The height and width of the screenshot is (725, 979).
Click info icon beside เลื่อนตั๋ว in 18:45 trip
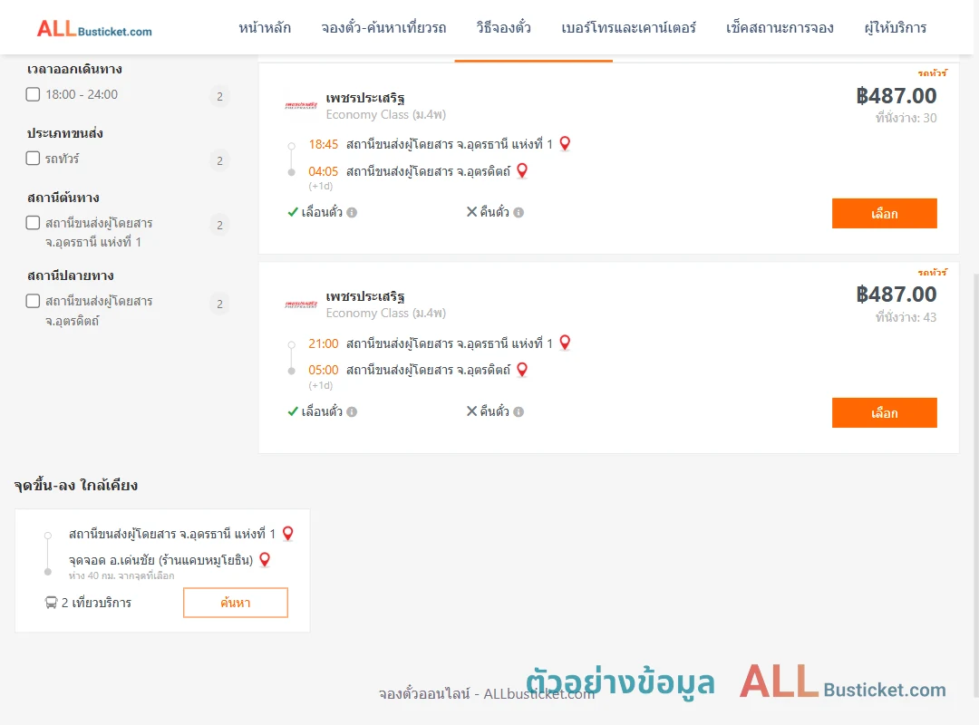pyautogui.click(x=352, y=212)
